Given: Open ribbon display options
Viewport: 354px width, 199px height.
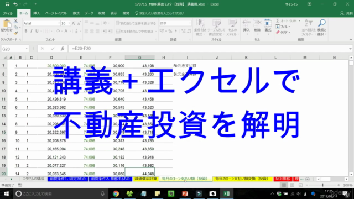Looking at the screenshot, I should [x=309, y=4].
